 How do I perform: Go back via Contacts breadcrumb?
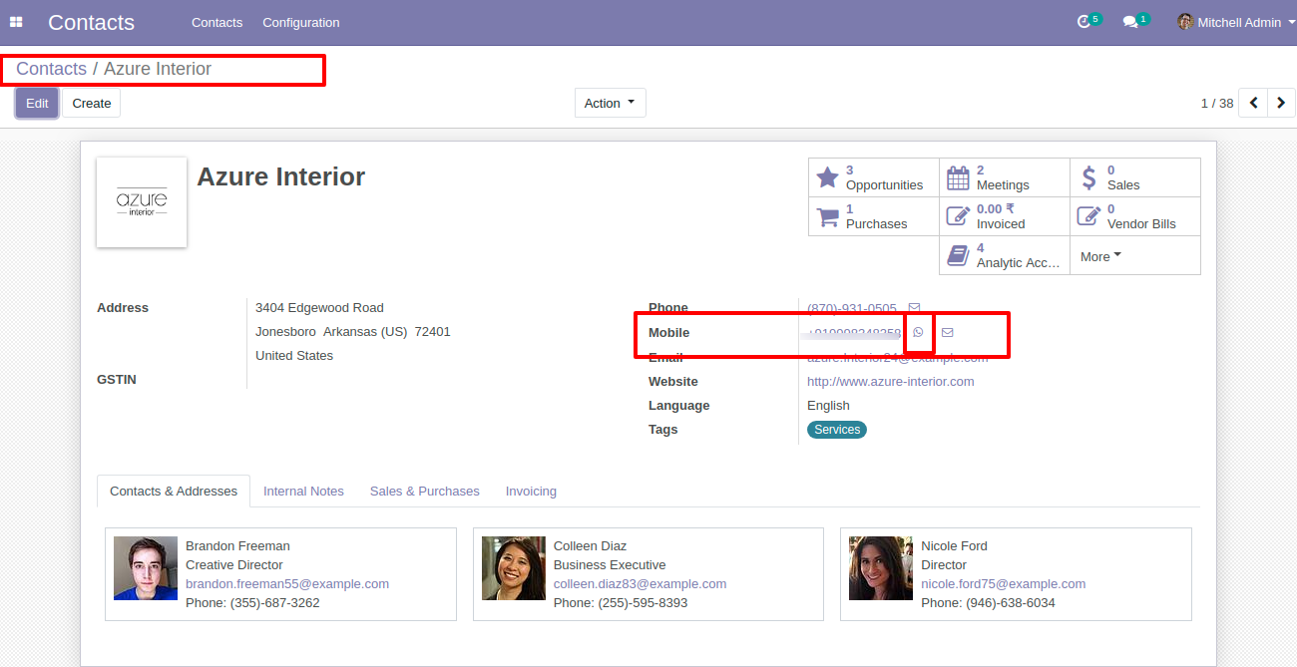click(51, 69)
